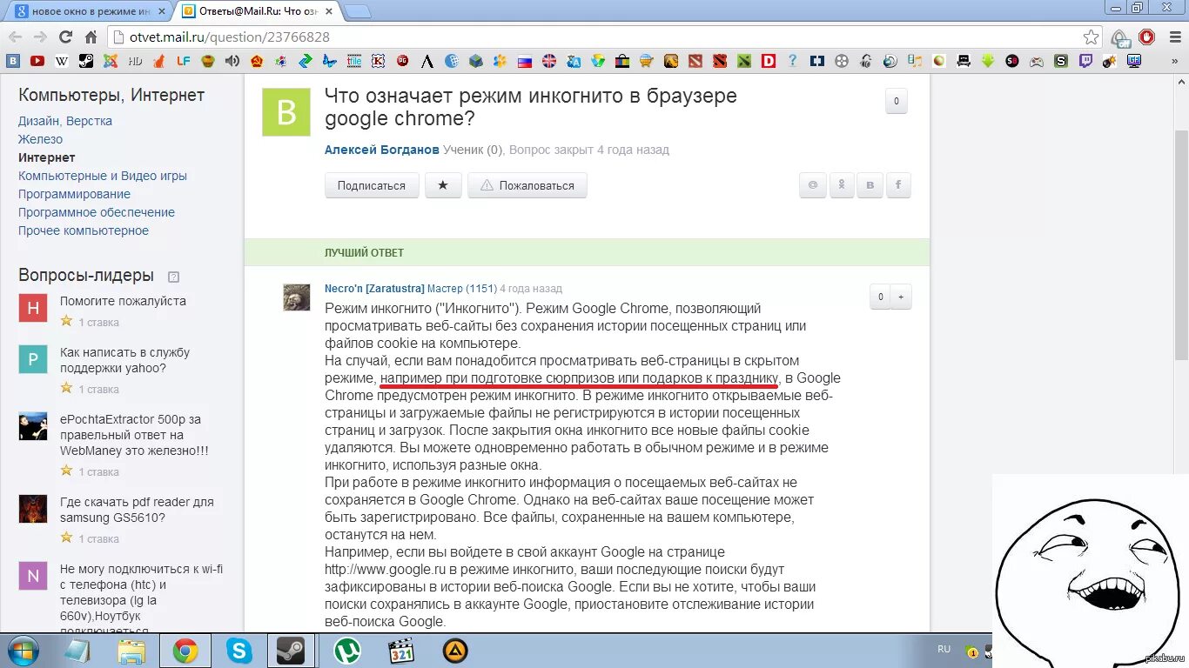Open the green download arrow bookmark
Screen dimensions: 1189x668
[988, 61]
